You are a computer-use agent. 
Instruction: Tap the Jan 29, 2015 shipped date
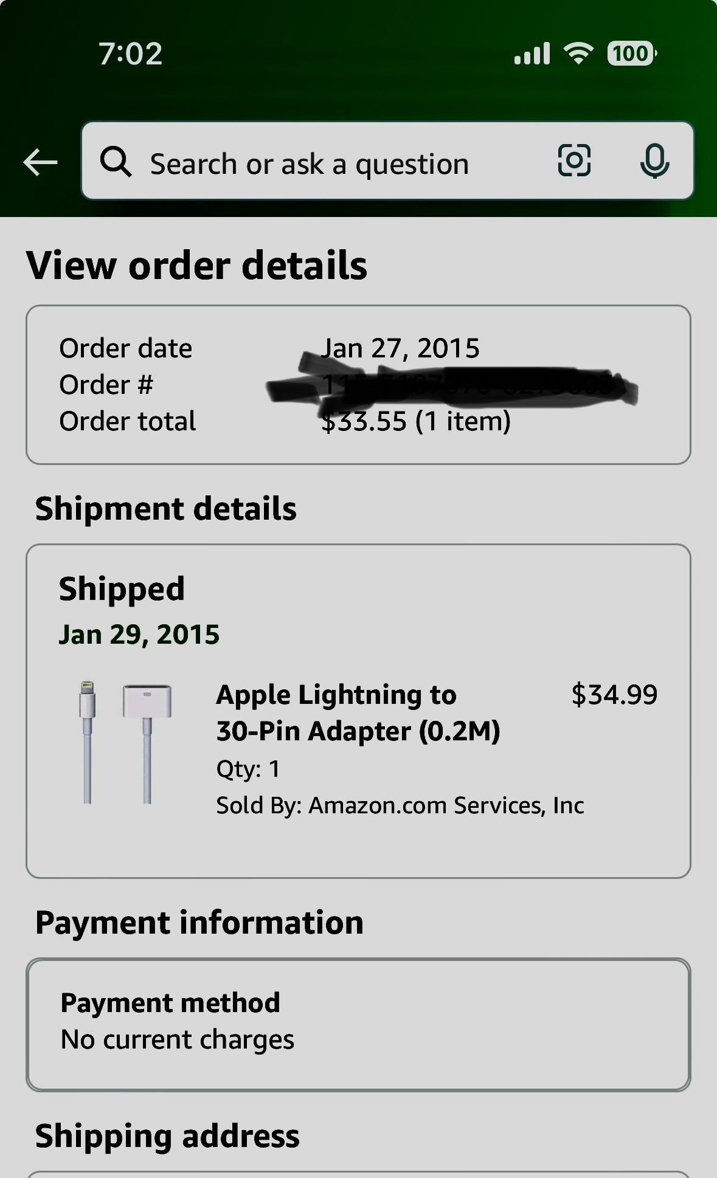point(139,635)
